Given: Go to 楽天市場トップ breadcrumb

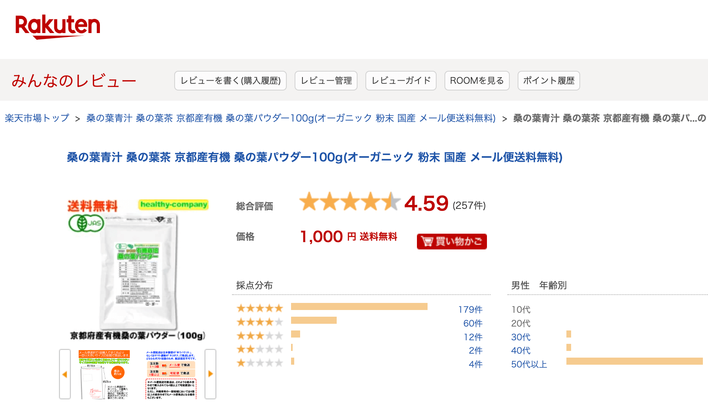Looking at the screenshot, I should click(x=37, y=118).
